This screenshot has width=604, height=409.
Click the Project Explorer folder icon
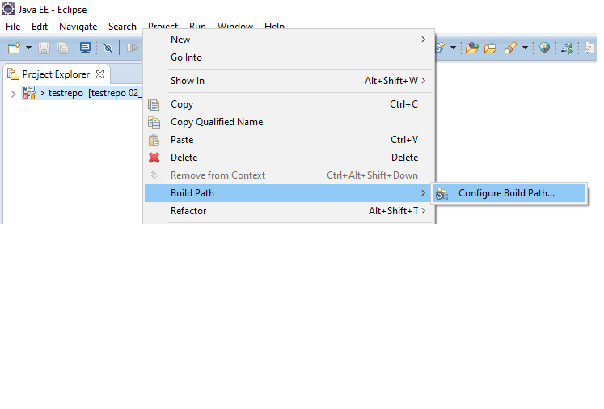(14, 74)
